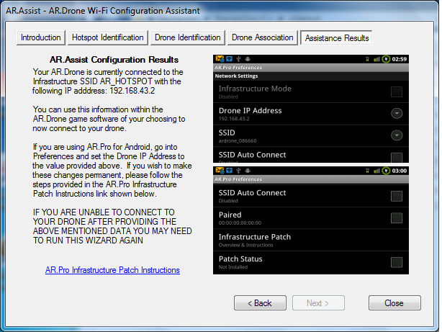The height and width of the screenshot is (332, 442).
Task: Click the 192.168.43.2 value under Drone IP Address
Action: (x=234, y=119)
